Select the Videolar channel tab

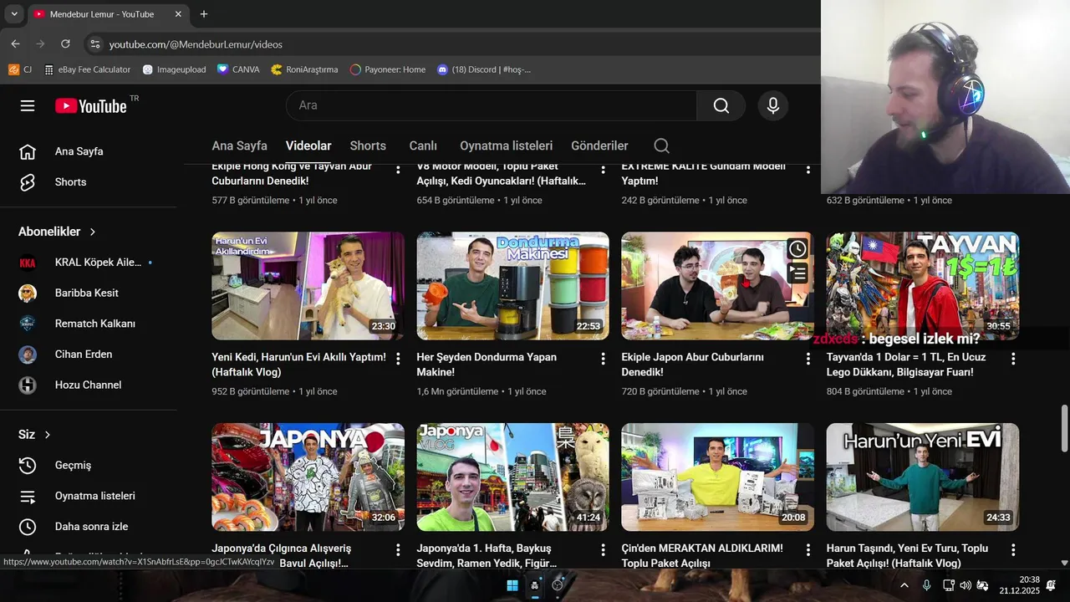point(308,145)
